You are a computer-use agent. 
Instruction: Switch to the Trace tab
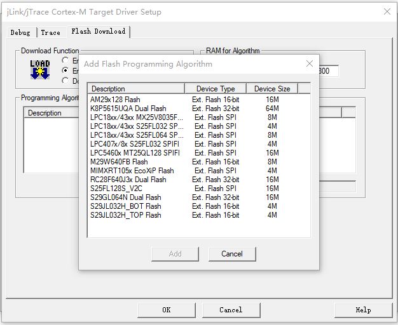[x=50, y=32]
